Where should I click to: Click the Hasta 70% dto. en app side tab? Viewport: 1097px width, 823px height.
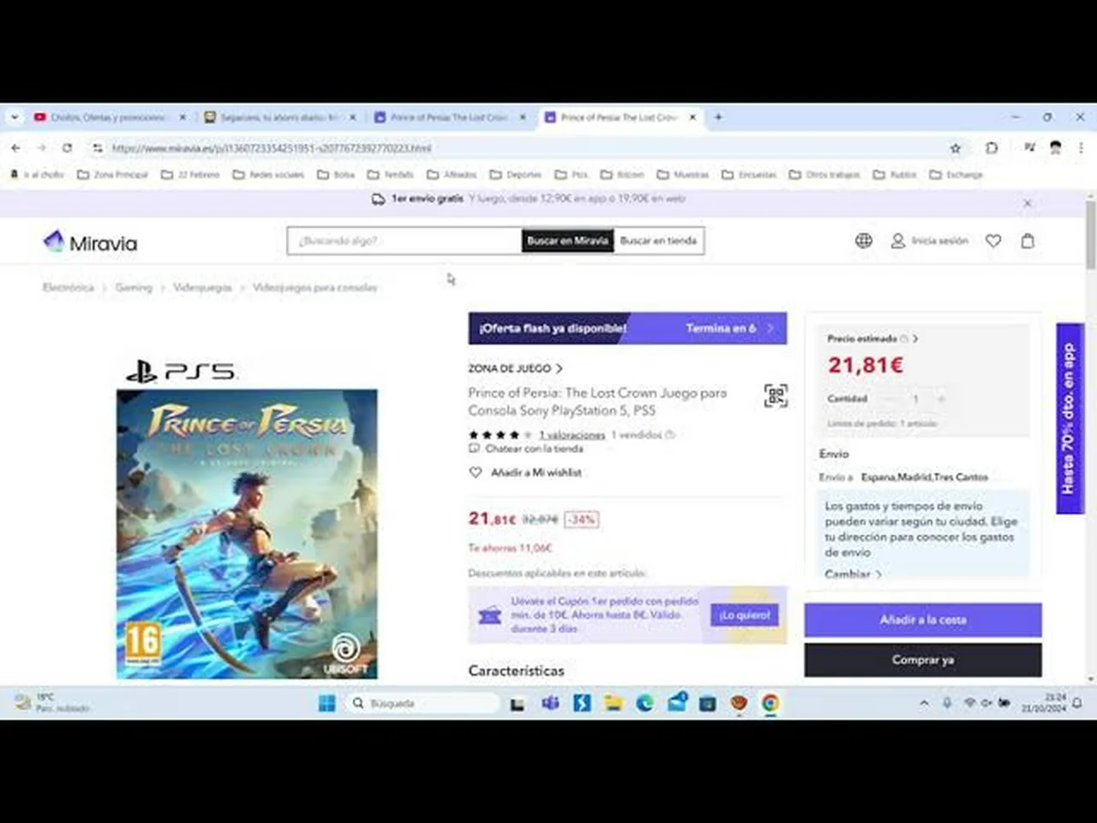1070,418
